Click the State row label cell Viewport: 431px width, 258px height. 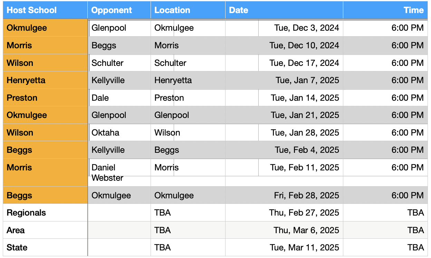click(45, 247)
